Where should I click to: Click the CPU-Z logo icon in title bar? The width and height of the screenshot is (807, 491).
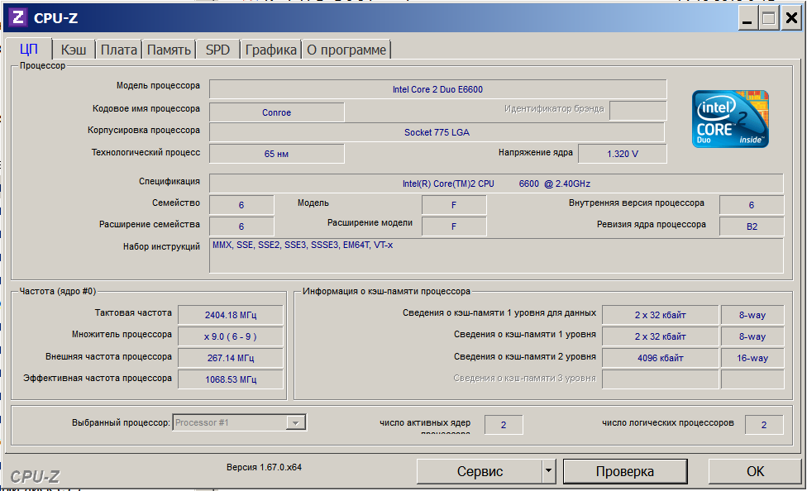pos(17,18)
